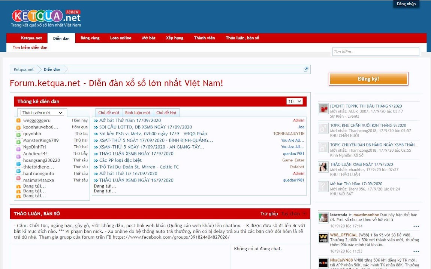This screenshot has width=431, height=269.
Task: Open the W88_OFFICIAL avatar icon
Action: 323,238
